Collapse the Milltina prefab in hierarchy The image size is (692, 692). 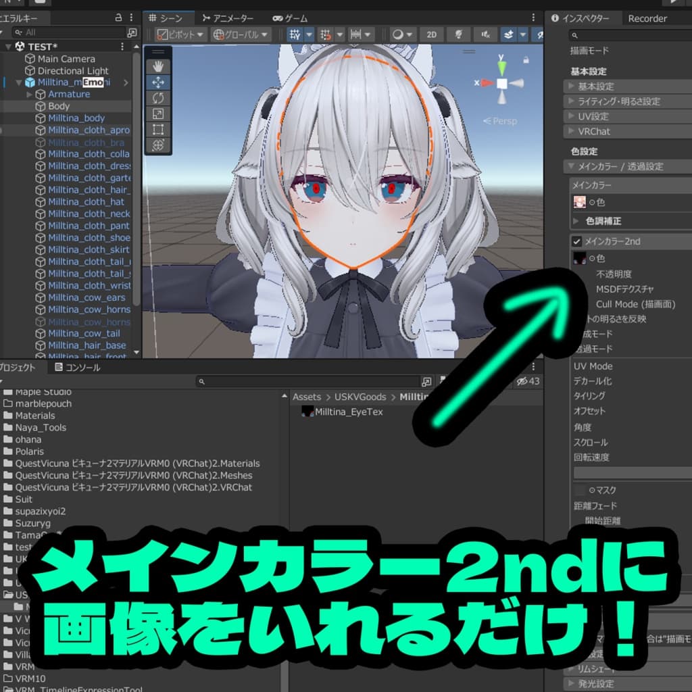(x=18, y=82)
